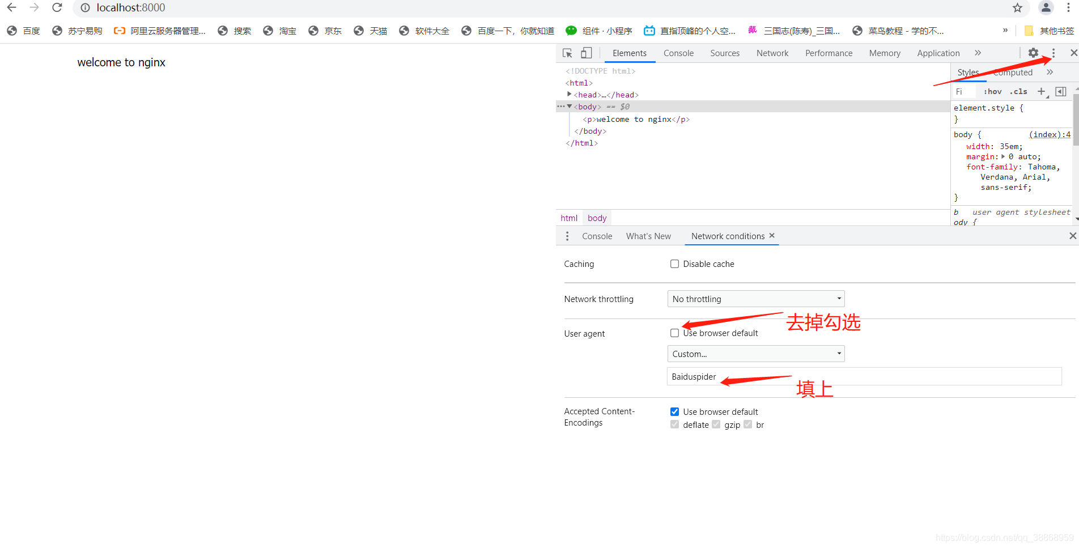Open the No throttling dropdown

point(755,299)
